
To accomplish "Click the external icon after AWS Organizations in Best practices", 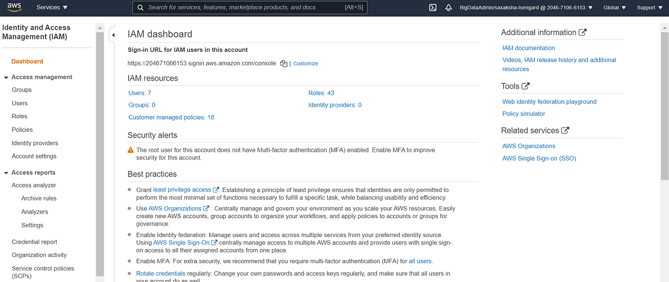I will click(206, 208).
